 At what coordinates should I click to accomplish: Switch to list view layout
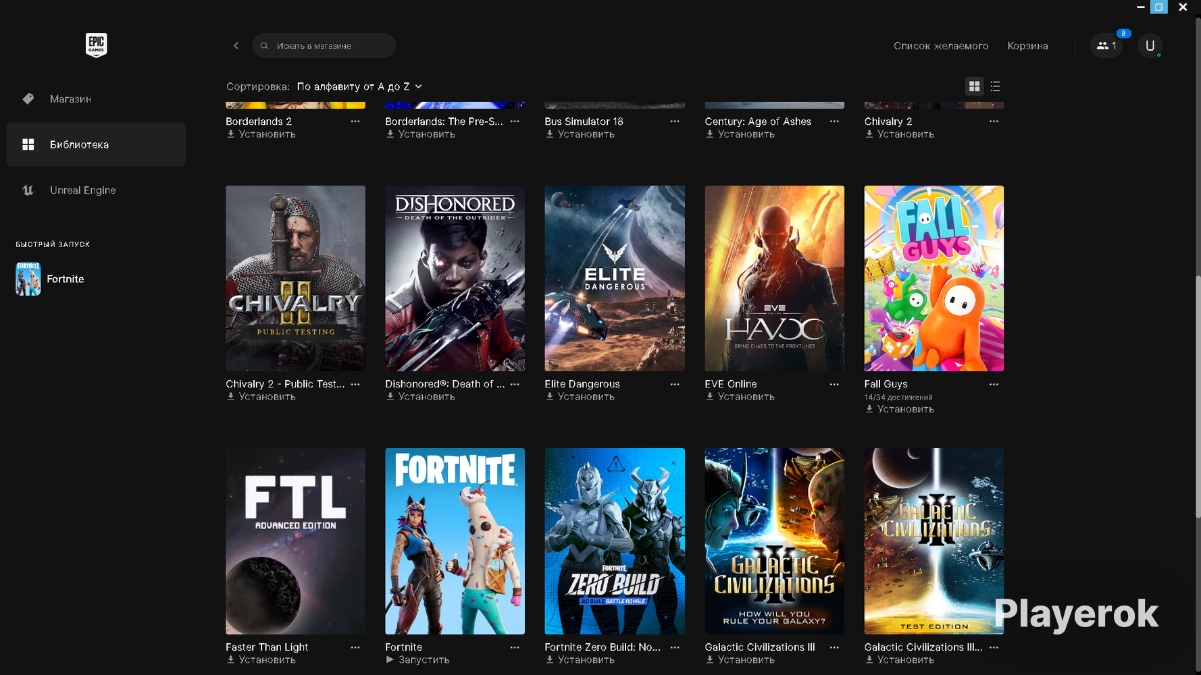(x=995, y=86)
